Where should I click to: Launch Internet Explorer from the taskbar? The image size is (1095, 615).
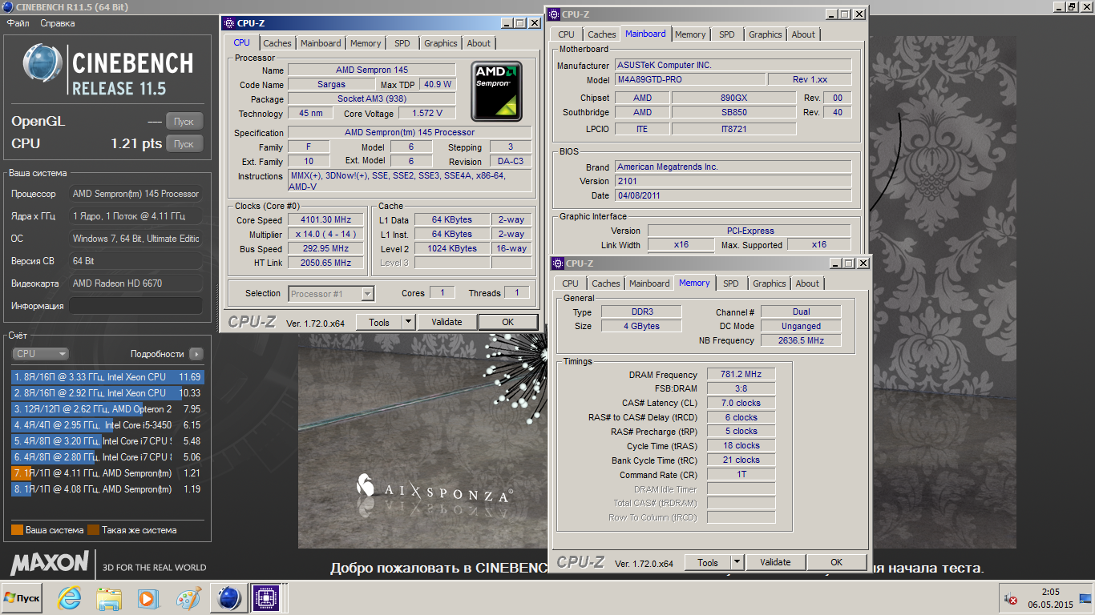[71, 598]
